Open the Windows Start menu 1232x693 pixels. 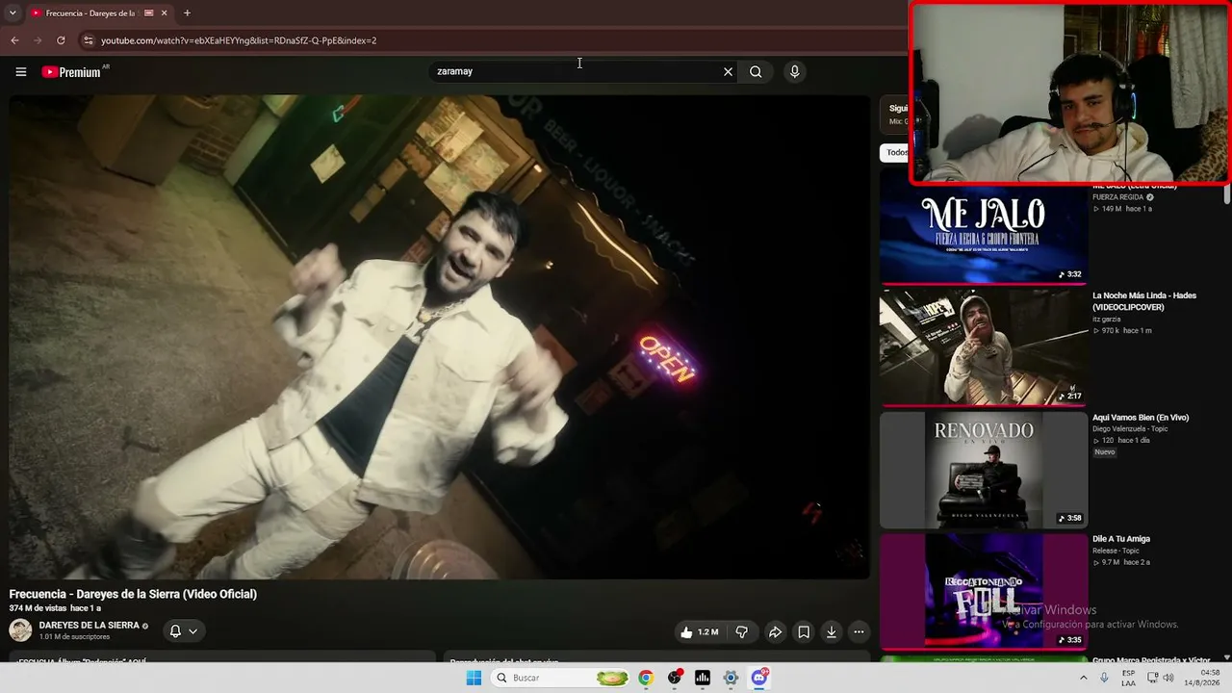point(474,678)
